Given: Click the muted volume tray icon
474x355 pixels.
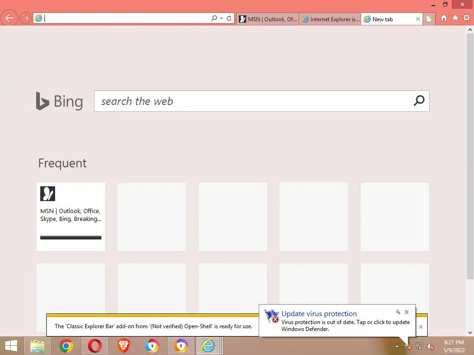Looking at the screenshot, I should click(x=430, y=346).
